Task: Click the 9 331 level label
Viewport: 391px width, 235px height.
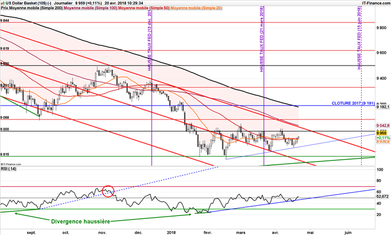Action: (5, 86)
